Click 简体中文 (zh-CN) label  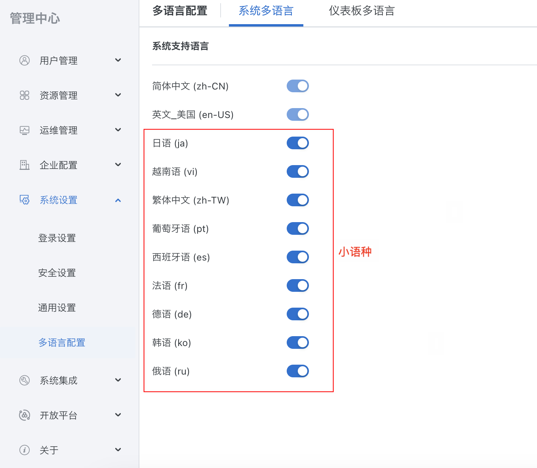pyautogui.click(x=190, y=86)
